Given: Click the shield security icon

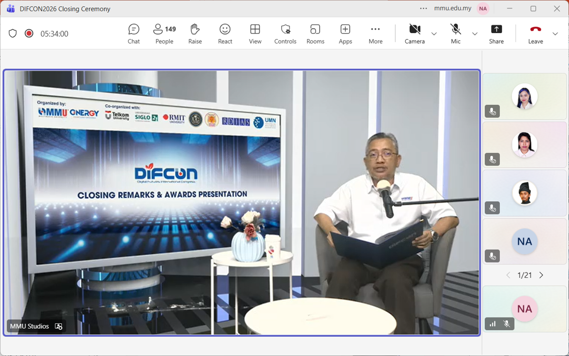Looking at the screenshot, I should point(13,33).
